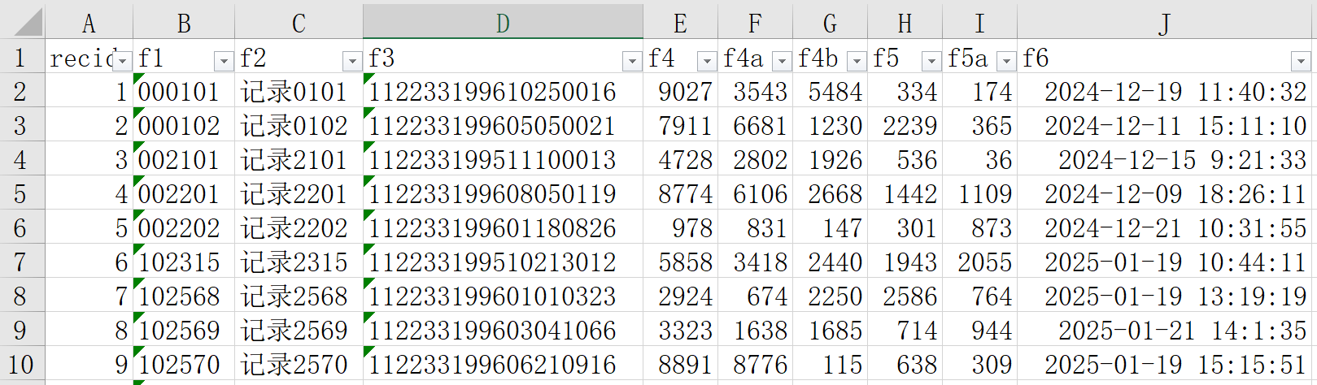
Task: Click the Select All corner triangle
Action: [28, 23]
